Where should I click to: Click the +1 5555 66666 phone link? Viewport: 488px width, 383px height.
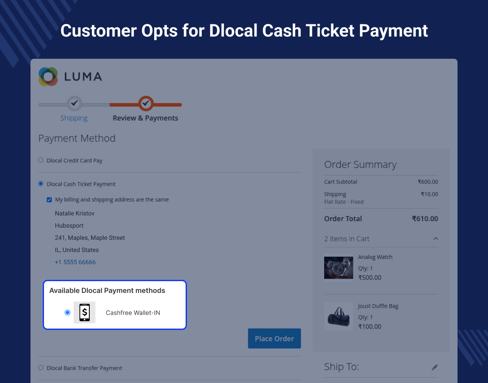pos(75,262)
